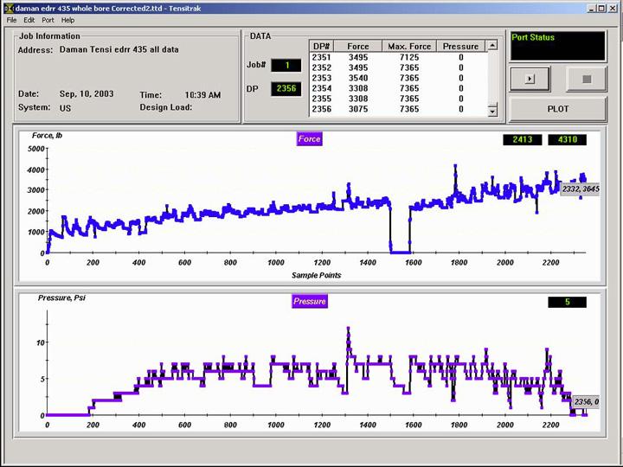
Task: Select the Job# value field
Action: tap(286, 65)
